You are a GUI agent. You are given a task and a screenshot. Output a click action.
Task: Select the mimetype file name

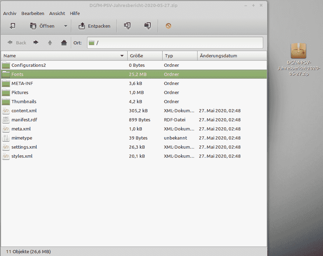pyautogui.click(x=22, y=138)
